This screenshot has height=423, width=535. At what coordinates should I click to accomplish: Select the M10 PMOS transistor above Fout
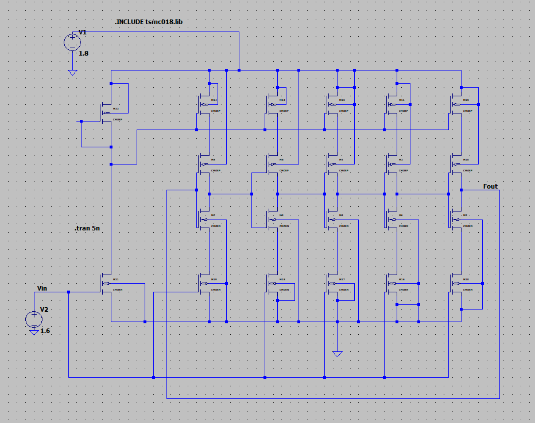coord(456,163)
